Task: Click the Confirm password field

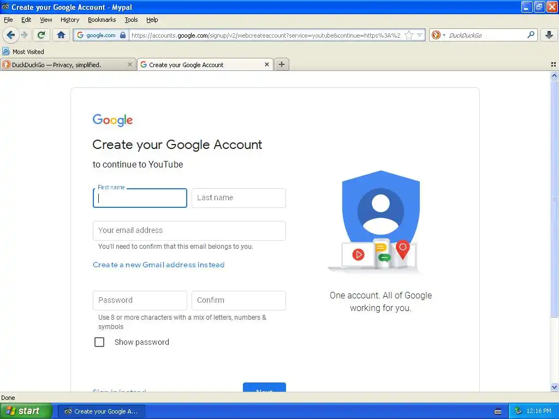Action: (x=239, y=301)
